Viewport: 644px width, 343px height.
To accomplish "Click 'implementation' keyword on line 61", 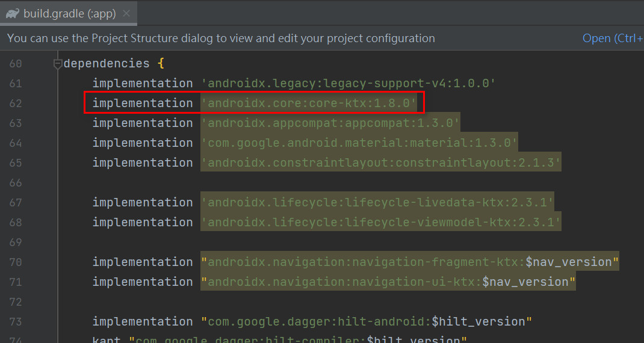I will pyautogui.click(x=143, y=84).
